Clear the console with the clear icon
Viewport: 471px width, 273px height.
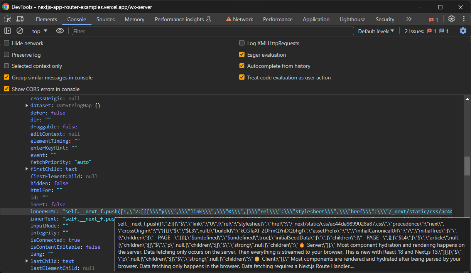click(20, 31)
